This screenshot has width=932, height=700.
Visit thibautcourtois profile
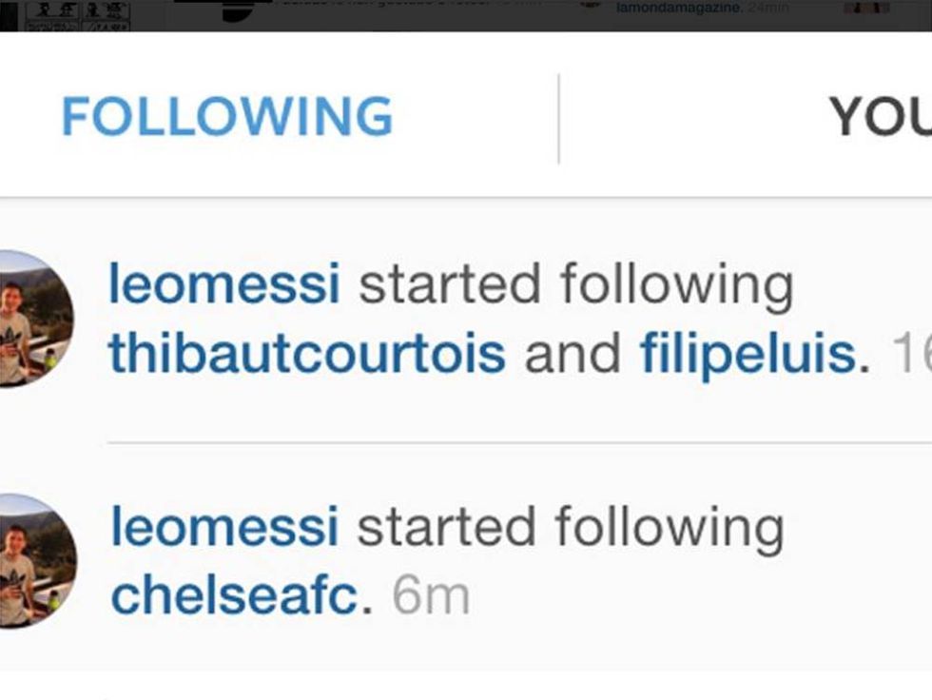click(306, 353)
